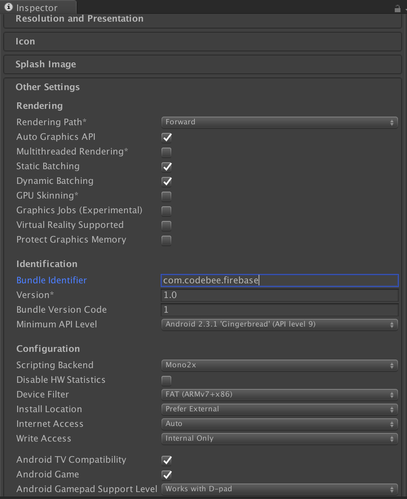This screenshot has height=499, width=407.
Task: Uncheck Auto Graphics API
Action: (166, 137)
